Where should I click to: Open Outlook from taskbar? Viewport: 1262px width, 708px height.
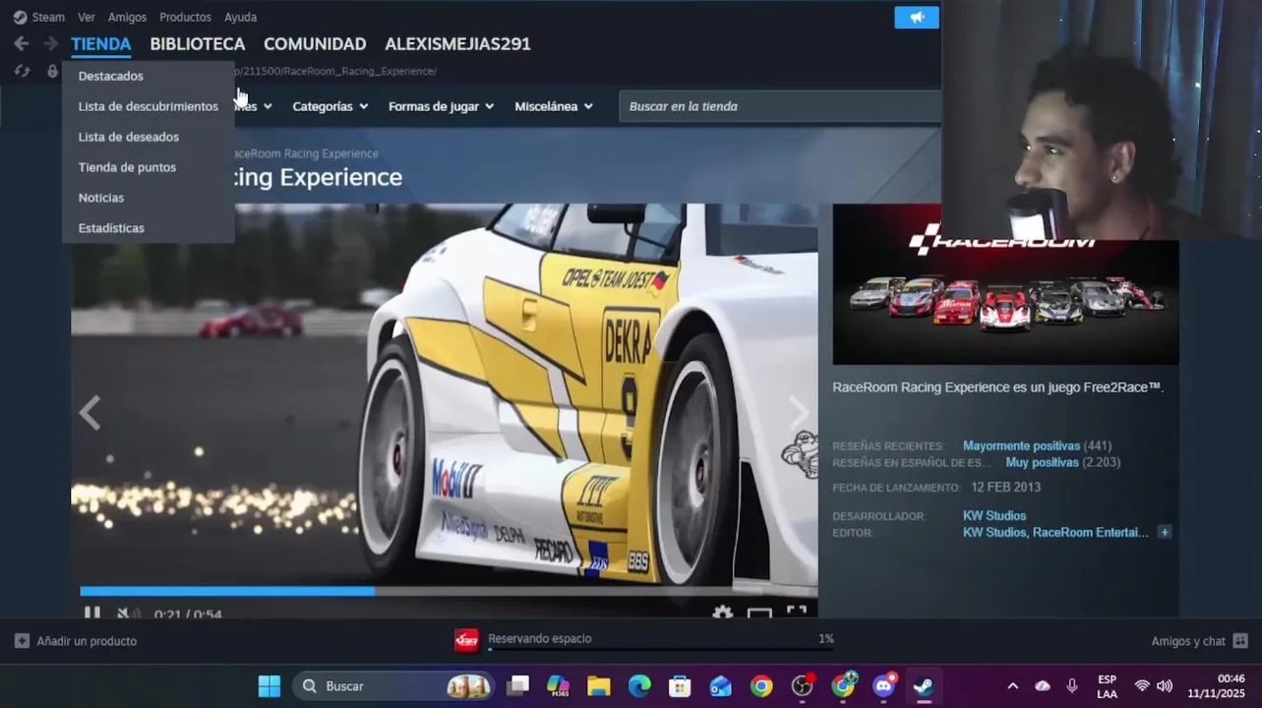tap(721, 685)
